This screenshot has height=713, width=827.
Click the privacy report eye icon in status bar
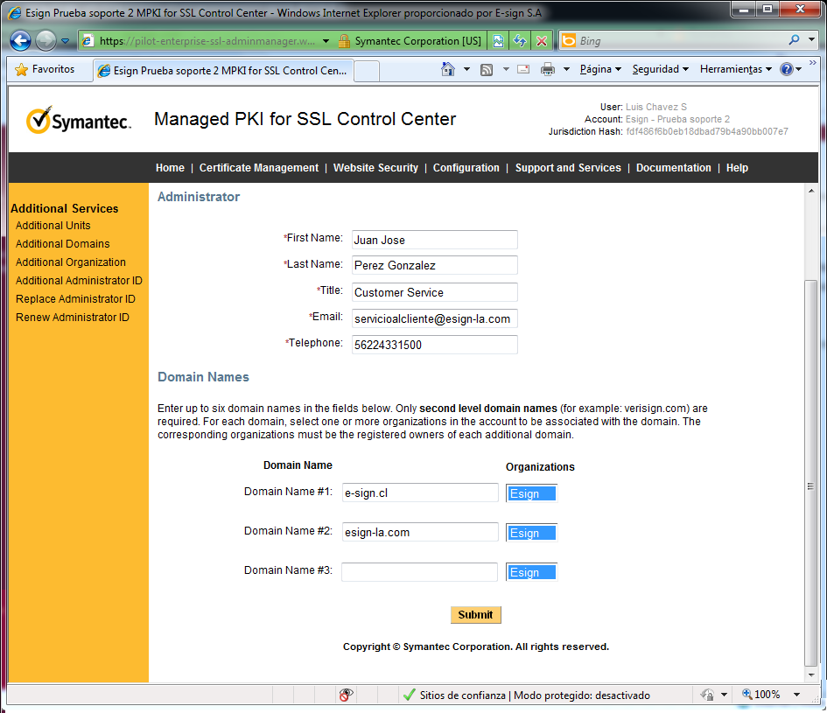pyautogui.click(x=346, y=695)
